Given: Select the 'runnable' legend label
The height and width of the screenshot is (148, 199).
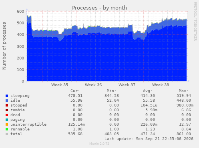Looking at the screenshot, I should (x=20, y=129).
